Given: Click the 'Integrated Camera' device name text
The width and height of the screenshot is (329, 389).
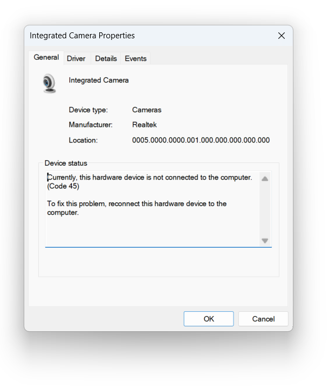Looking at the screenshot, I should [99, 80].
